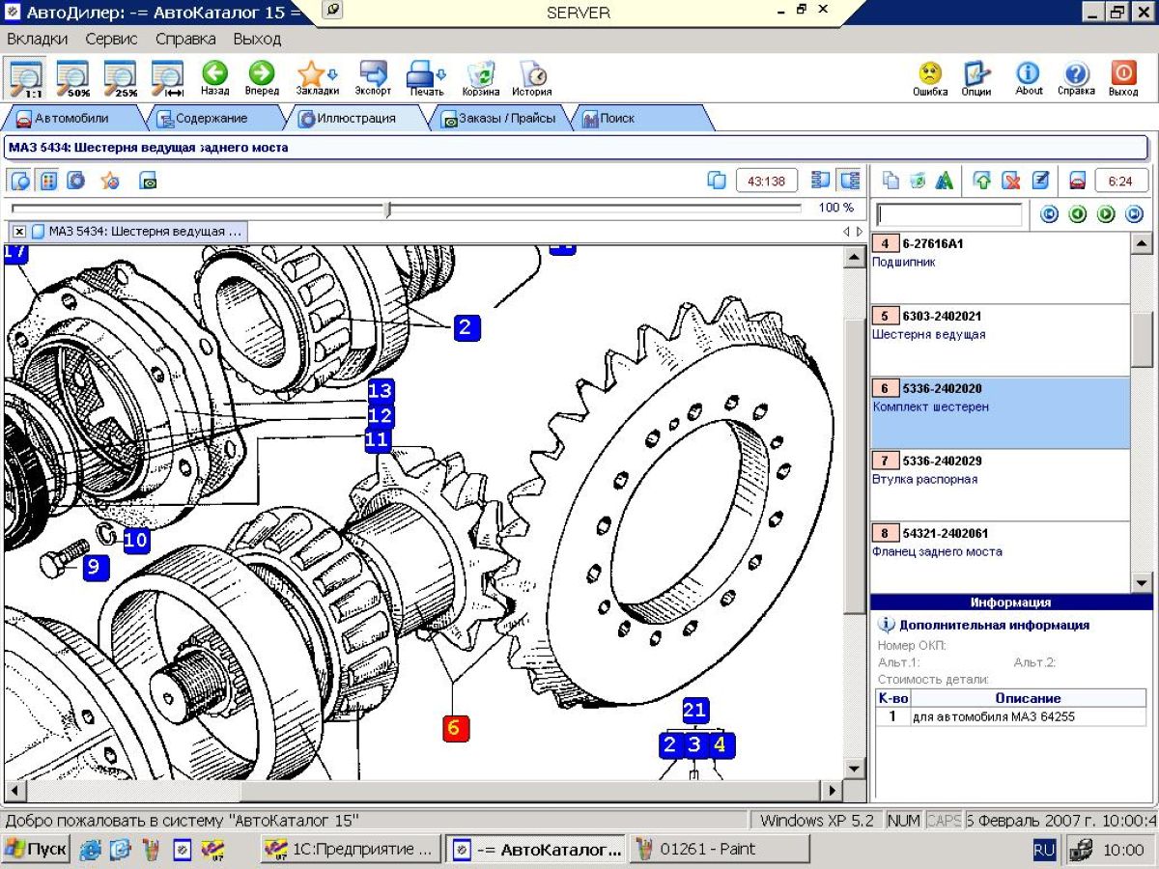
Task: Click callout 9 next to the bolt
Action: pos(94,568)
